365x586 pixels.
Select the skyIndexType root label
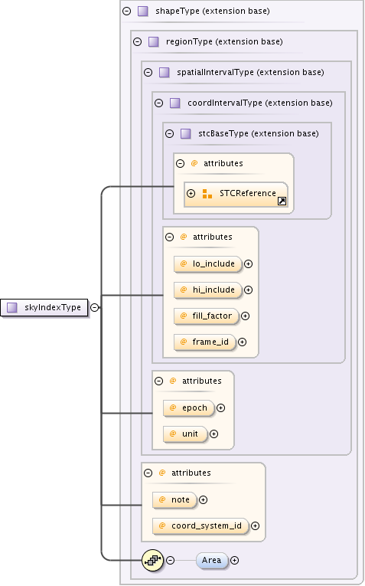click(53, 308)
